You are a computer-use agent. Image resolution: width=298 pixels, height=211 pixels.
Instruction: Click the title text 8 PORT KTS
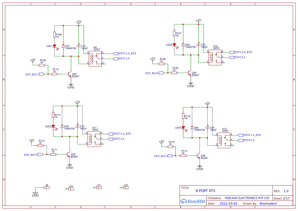205,191
